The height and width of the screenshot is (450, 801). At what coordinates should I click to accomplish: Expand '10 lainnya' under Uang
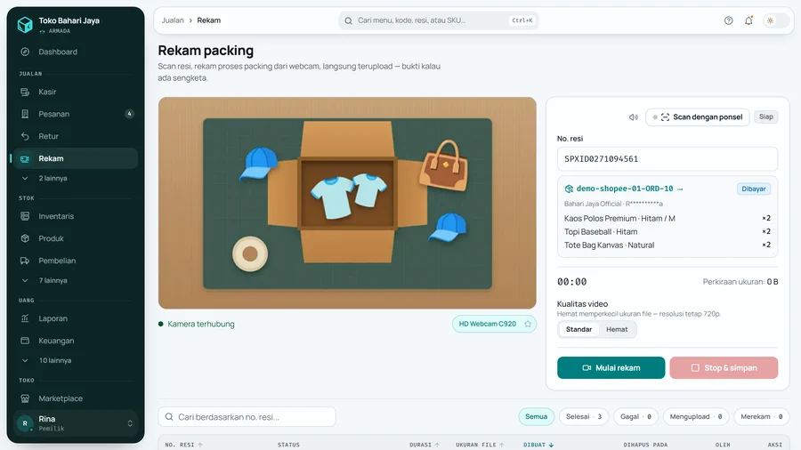point(76,360)
